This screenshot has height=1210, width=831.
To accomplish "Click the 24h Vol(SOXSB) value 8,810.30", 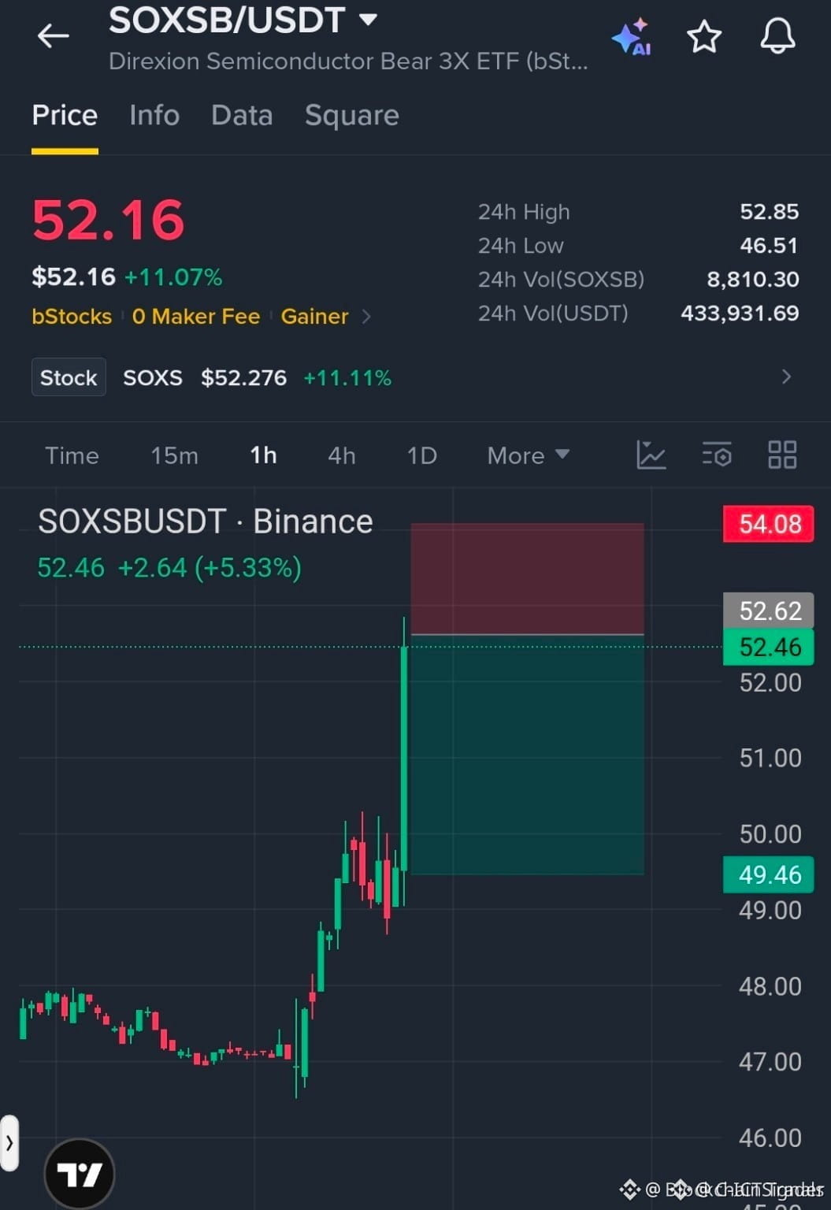I will (x=753, y=280).
